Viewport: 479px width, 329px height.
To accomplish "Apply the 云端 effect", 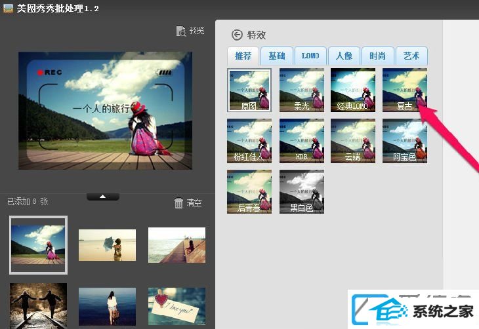I will [x=353, y=141].
